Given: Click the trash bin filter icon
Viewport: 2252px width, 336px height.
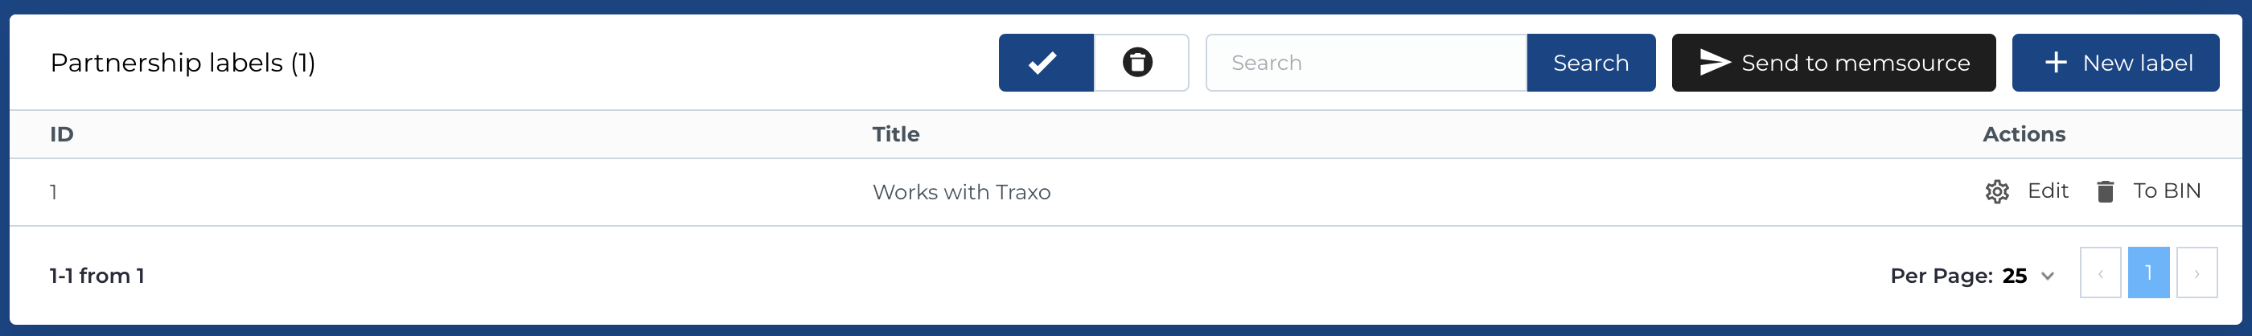Looking at the screenshot, I should point(1140,63).
